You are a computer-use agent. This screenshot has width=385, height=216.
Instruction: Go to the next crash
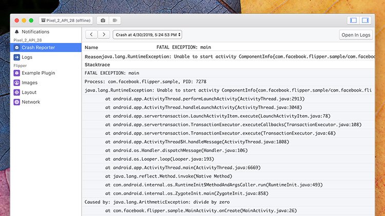[104, 34]
